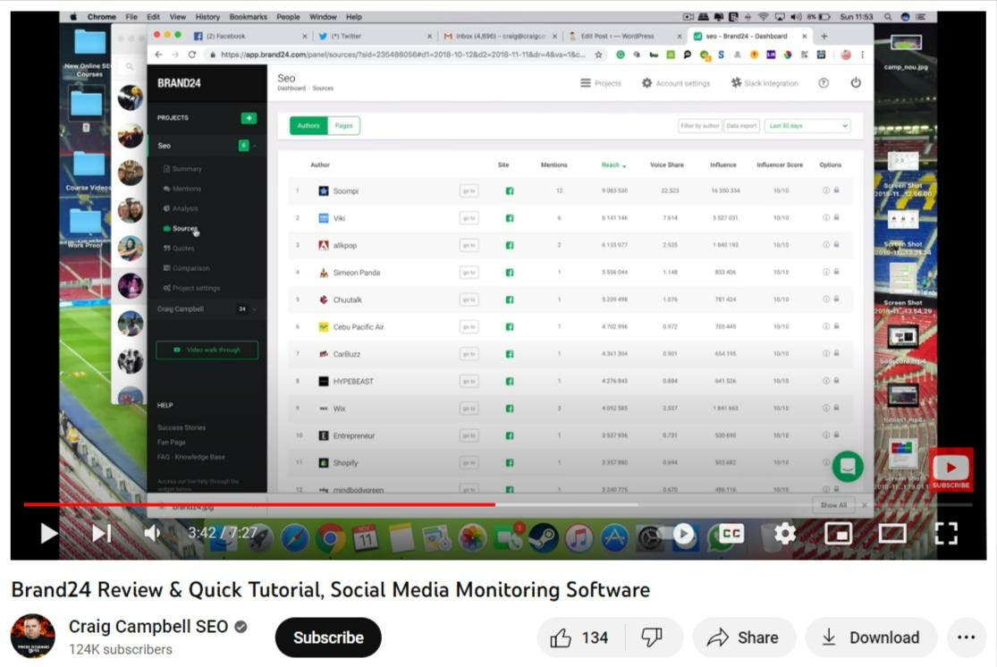Download the video
The height and width of the screenshot is (667, 997).
[x=870, y=637]
